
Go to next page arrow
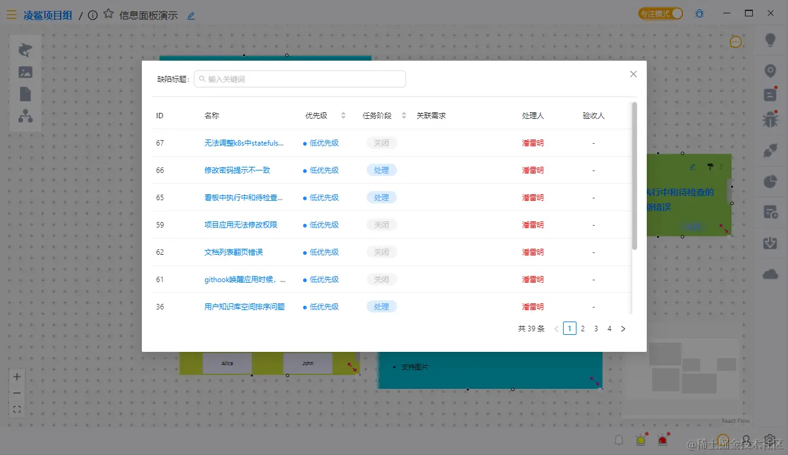[623, 329]
